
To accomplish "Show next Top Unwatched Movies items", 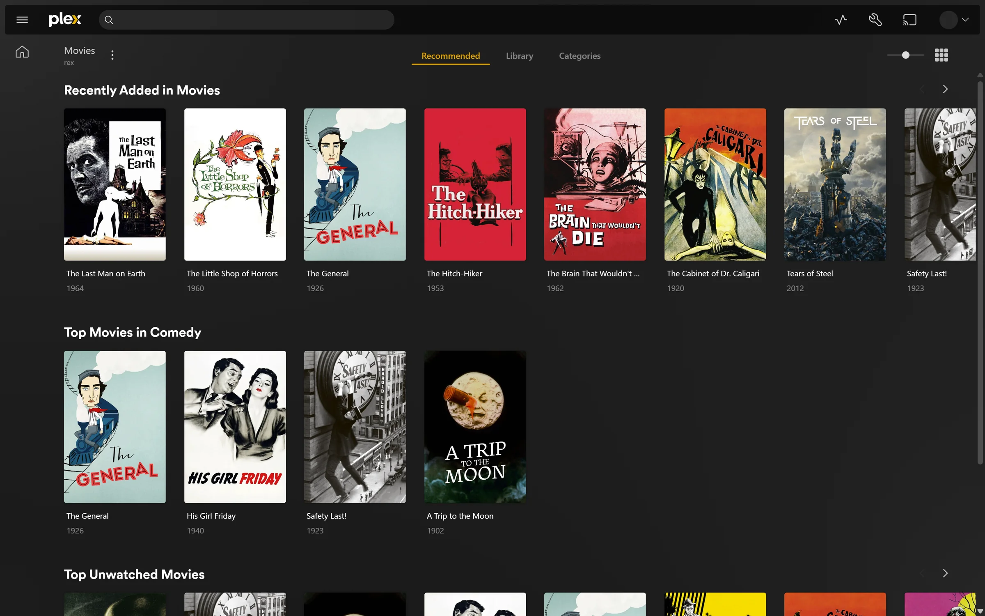I will (x=945, y=573).
